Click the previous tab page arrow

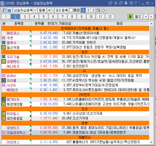[x=146, y=17]
